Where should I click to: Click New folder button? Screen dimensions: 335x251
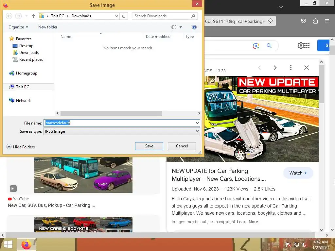coord(48,27)
